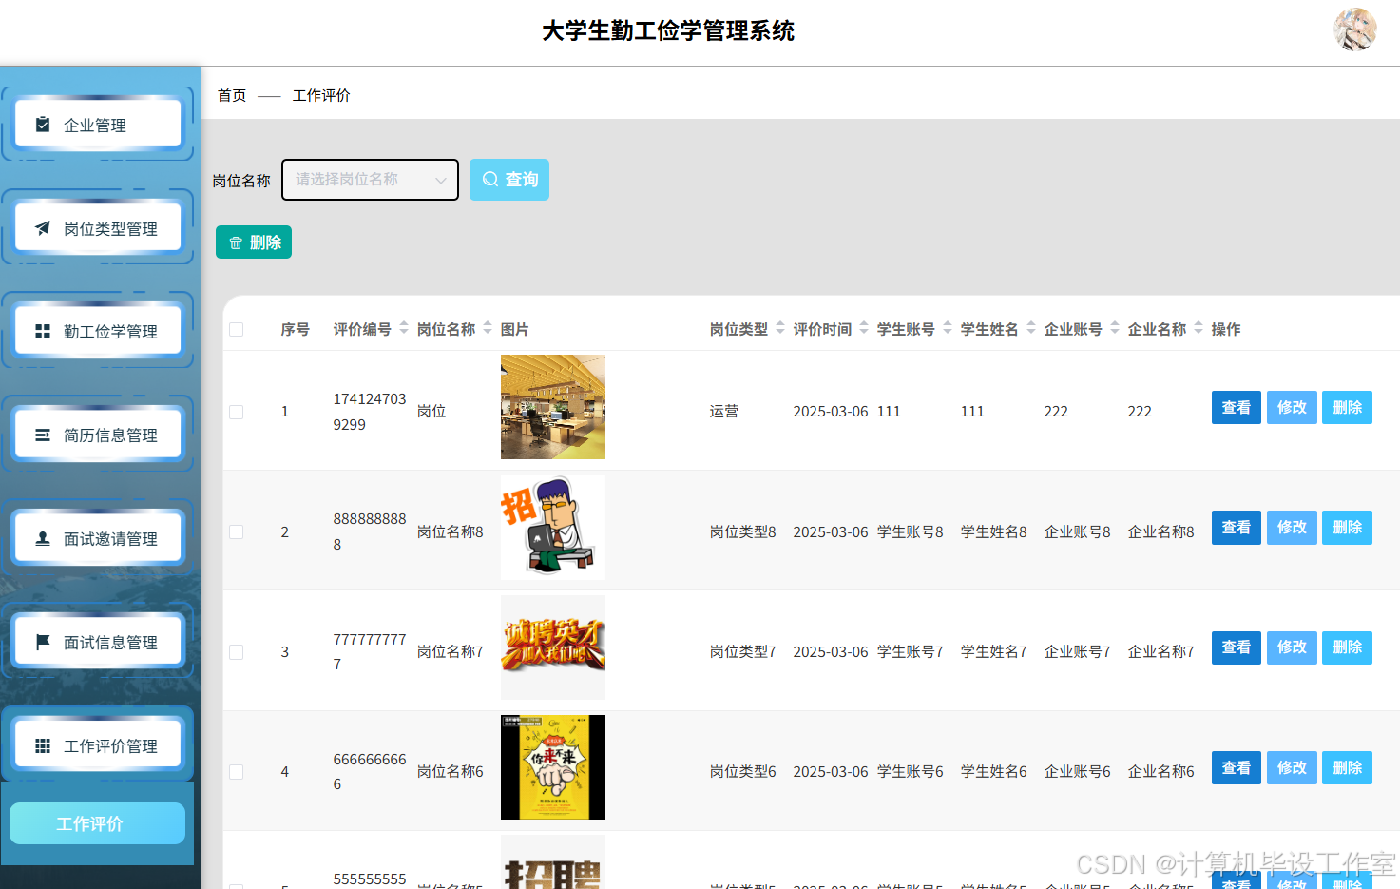Click 工作评价 in the breadcrumb

(x=321, y=95)
